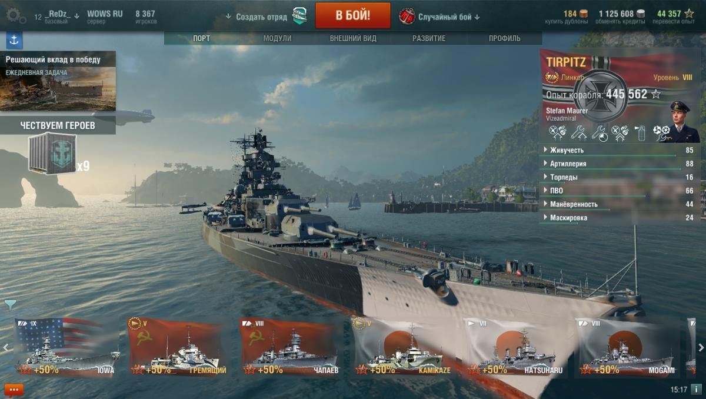Click the convert experience star icon
Screen dimensions: 706x399
tap(689, 14)
